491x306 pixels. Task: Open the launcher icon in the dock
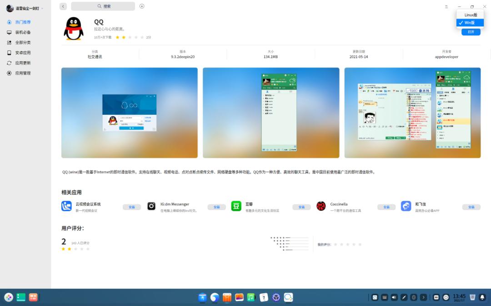click(9, 297)
